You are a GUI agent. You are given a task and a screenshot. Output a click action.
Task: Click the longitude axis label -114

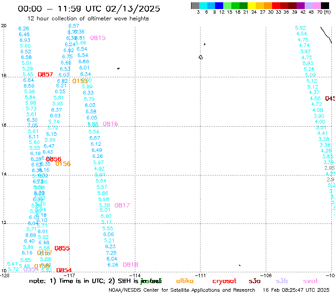[135, 275]
